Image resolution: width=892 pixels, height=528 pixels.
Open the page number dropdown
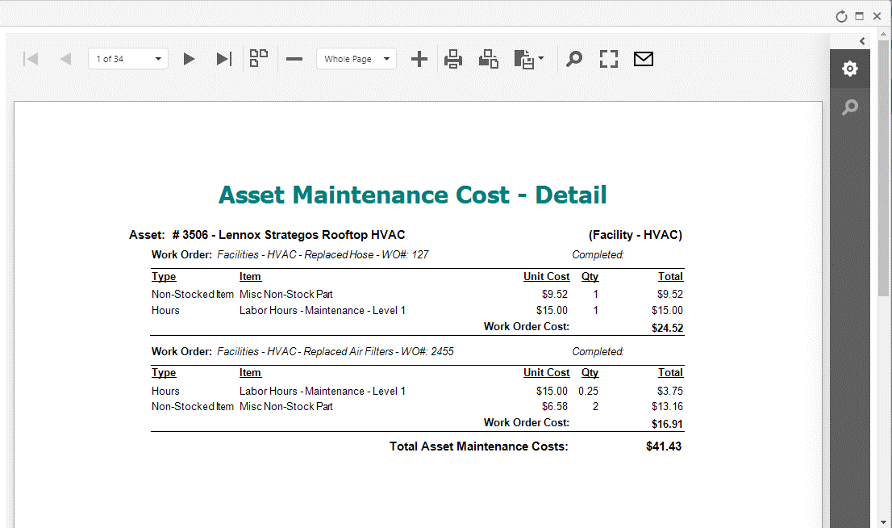click(x=158, y=59)
